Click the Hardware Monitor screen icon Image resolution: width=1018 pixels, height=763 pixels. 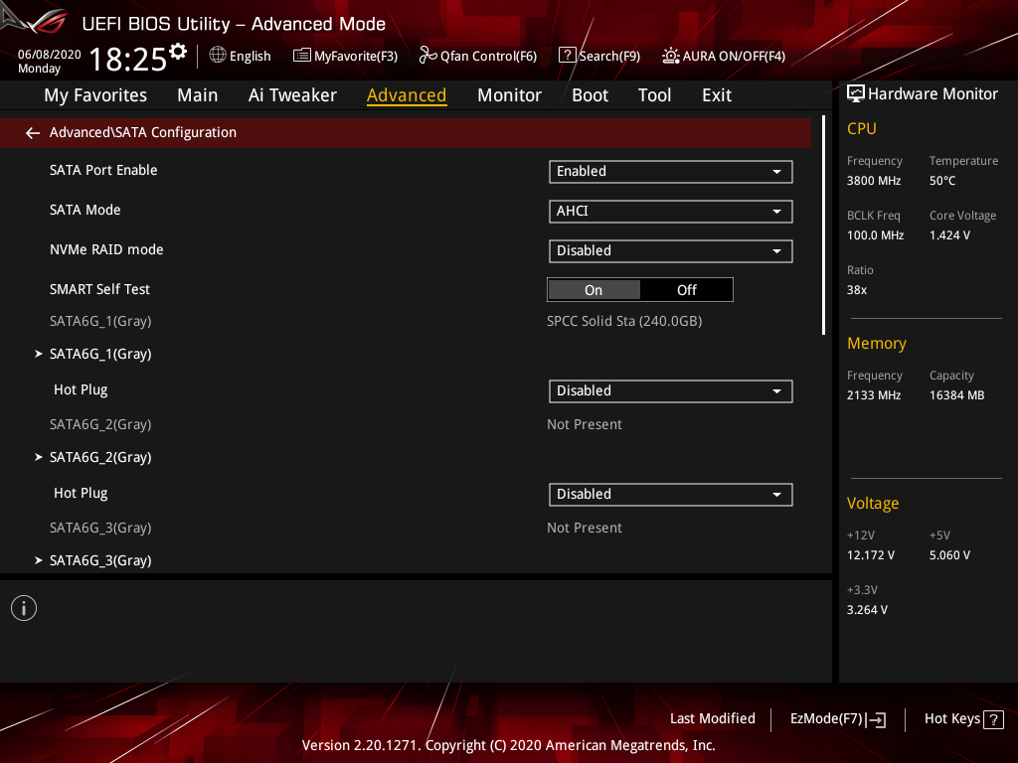click(856, 94)
